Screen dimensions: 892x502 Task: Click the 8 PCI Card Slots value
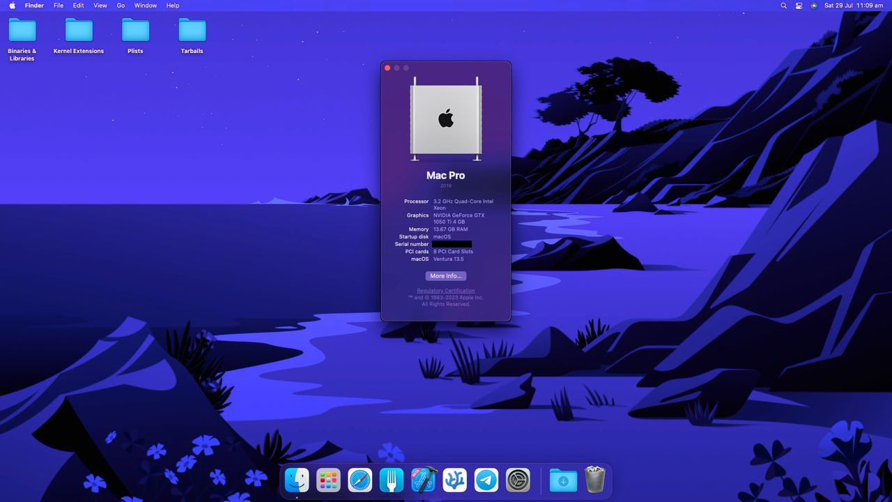coord(454,252)
